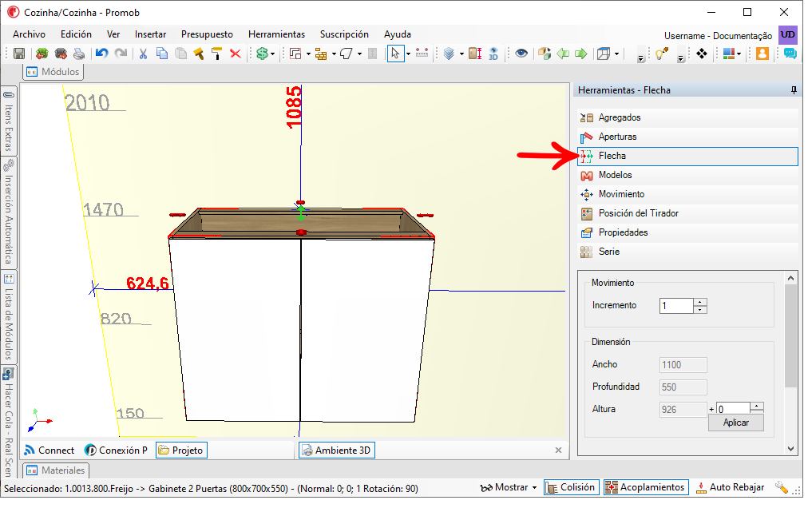Toggle Auto Rebajar in the status bar
This screenshot has height=508, width=808.
(731, 487)
